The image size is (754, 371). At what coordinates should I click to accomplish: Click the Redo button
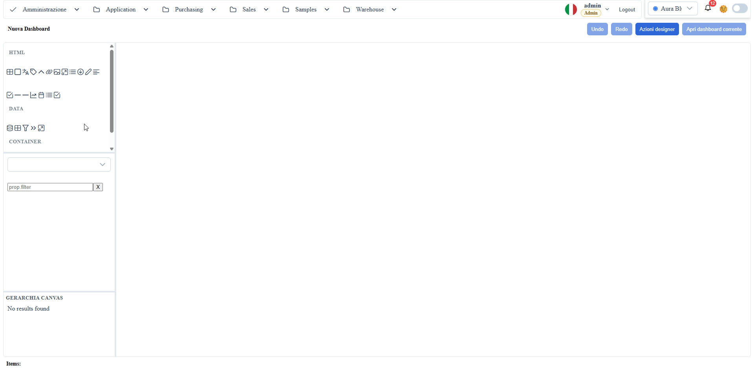(x=621, y=29)
